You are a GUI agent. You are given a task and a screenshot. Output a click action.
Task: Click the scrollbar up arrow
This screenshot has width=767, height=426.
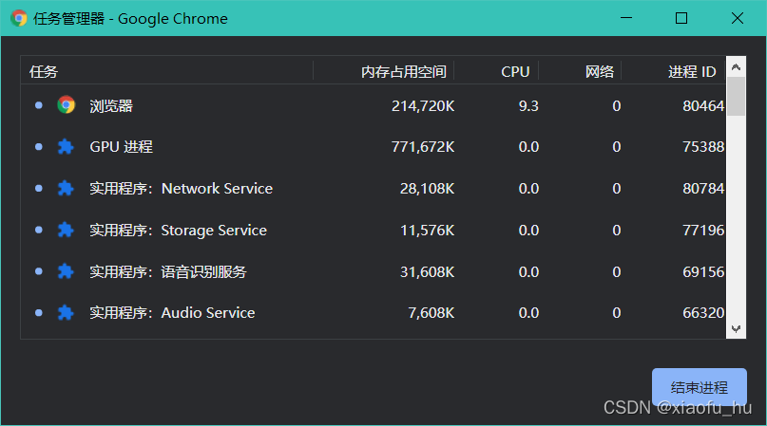click(736, 67)
